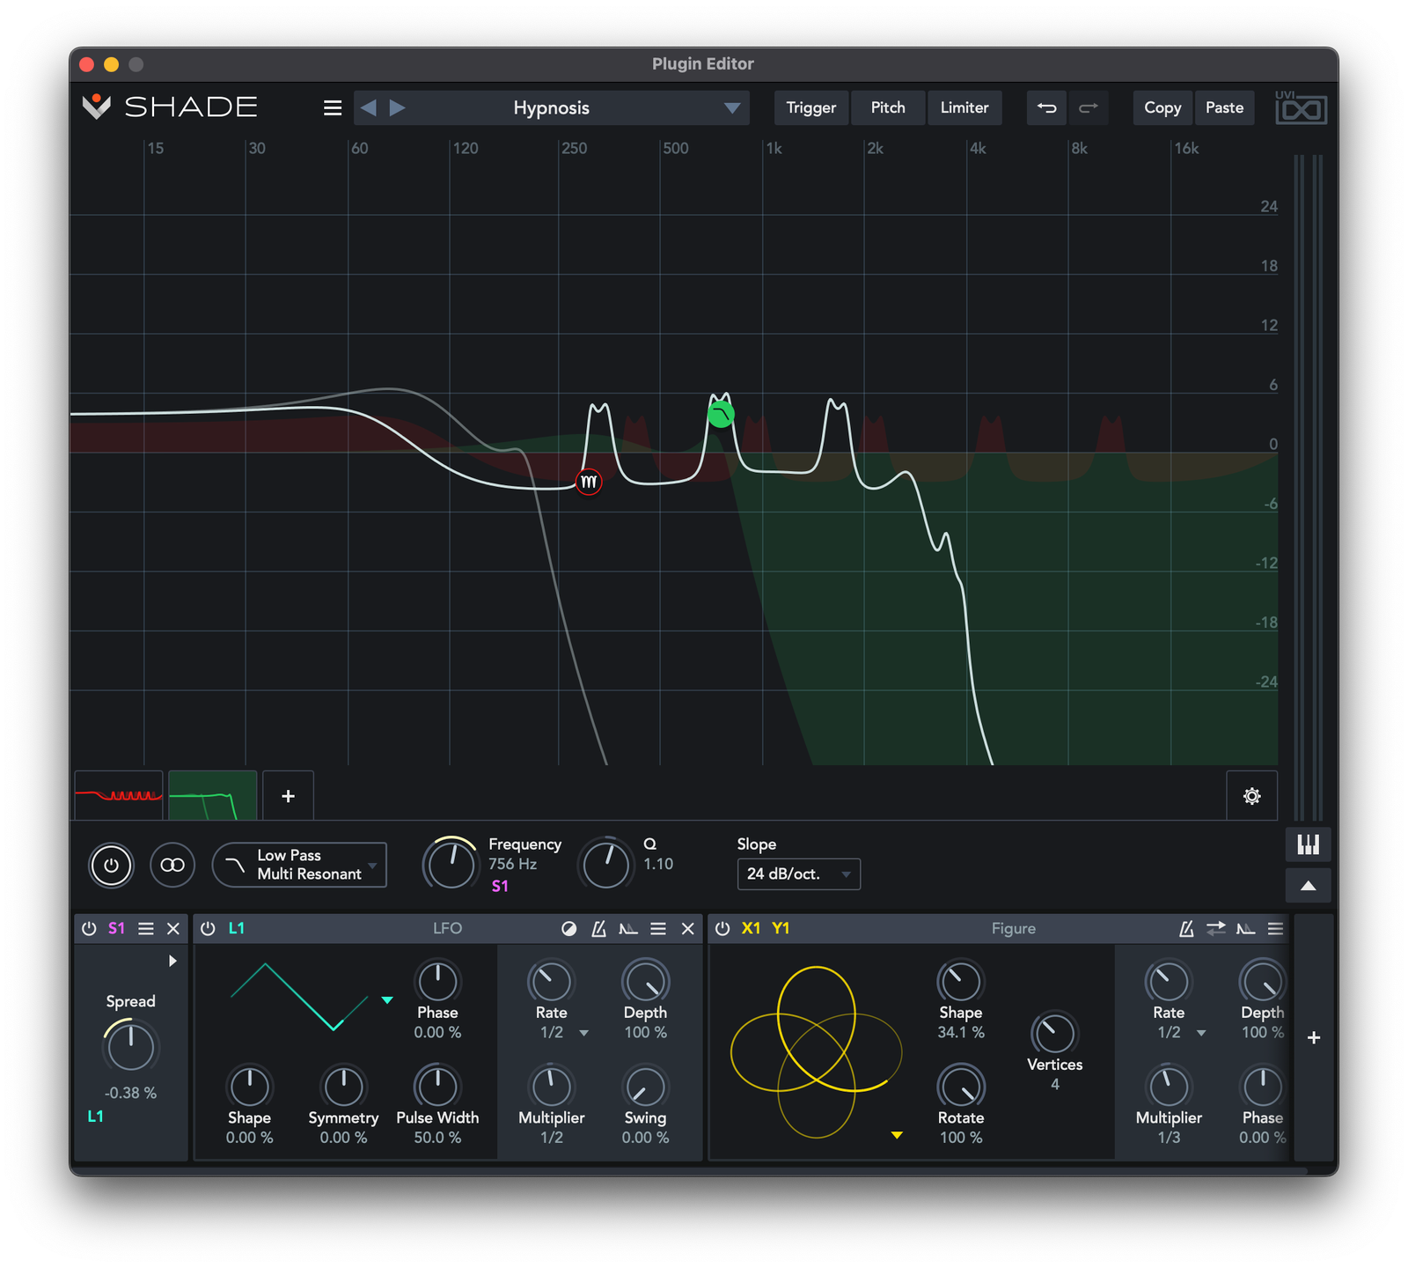This screenshot has width=1408, height=1268.
Task: Click the LFO Phase knob
Action: [437, 981]
